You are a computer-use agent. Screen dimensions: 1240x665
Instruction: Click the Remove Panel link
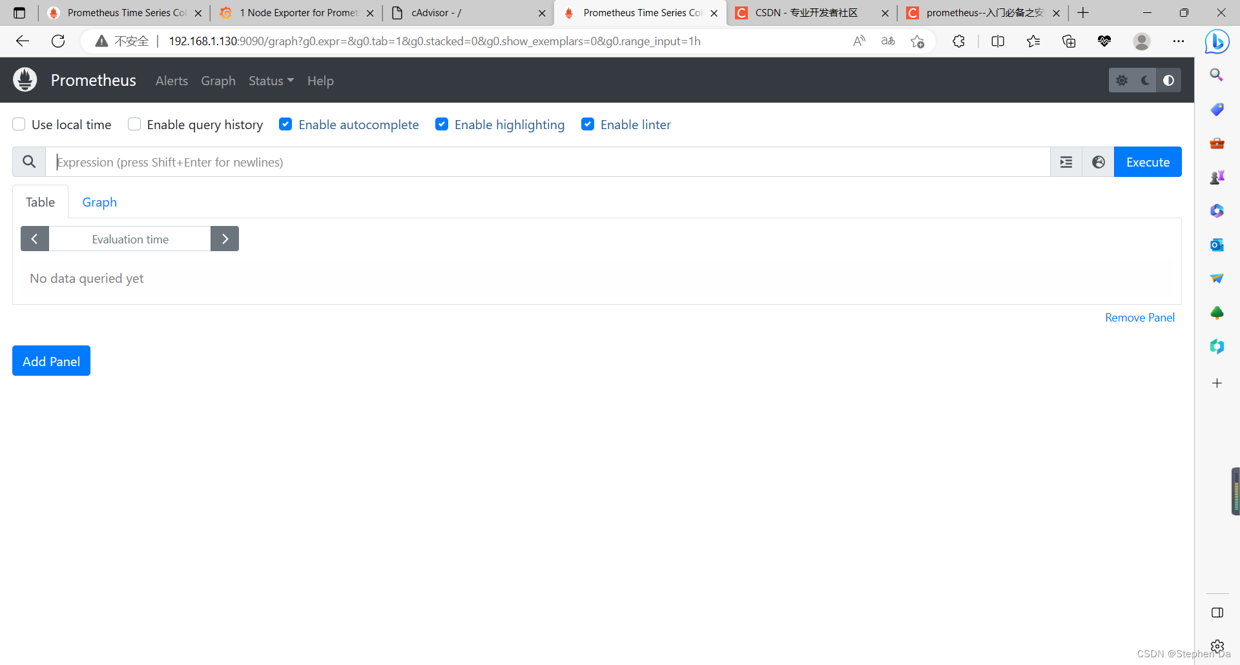point(1140,318)
